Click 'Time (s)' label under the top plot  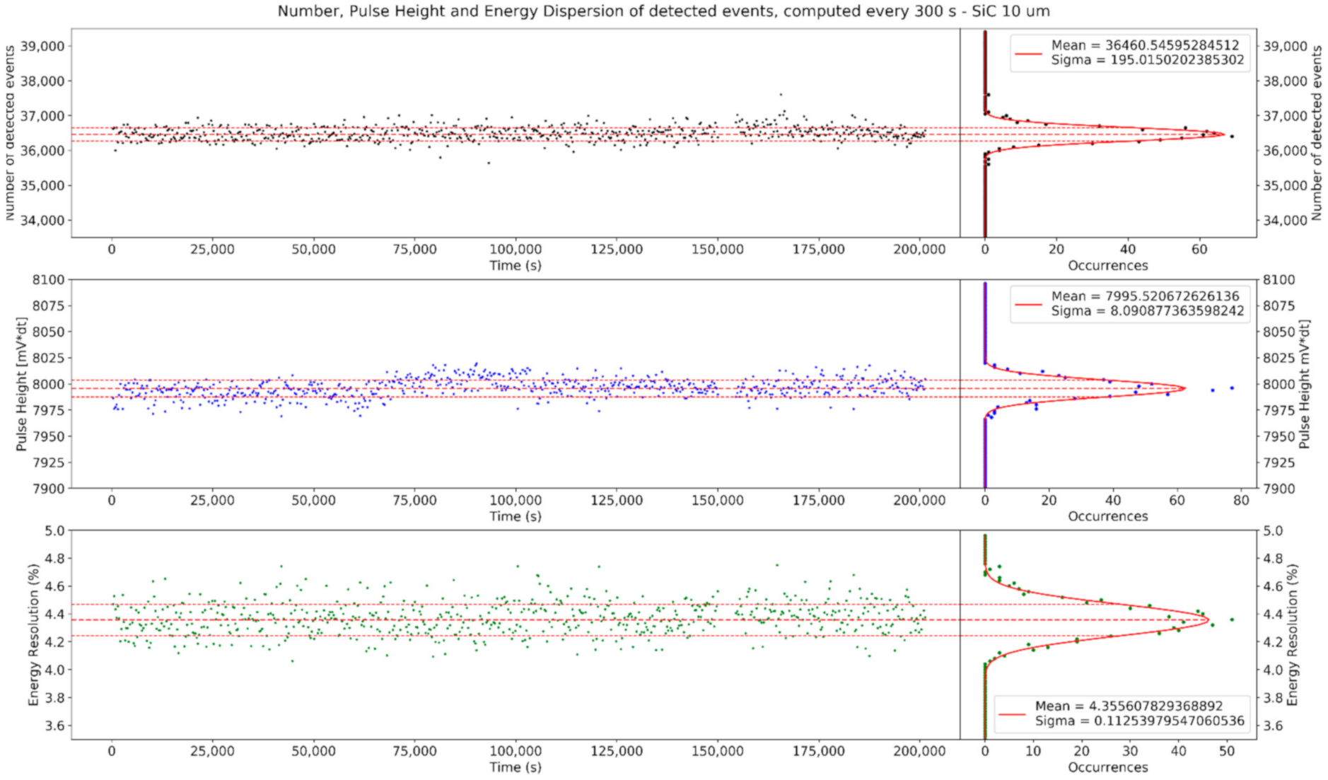(515, 265)
